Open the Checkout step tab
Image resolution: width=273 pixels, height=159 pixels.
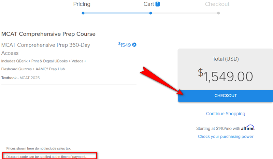(x=217, y=4)
